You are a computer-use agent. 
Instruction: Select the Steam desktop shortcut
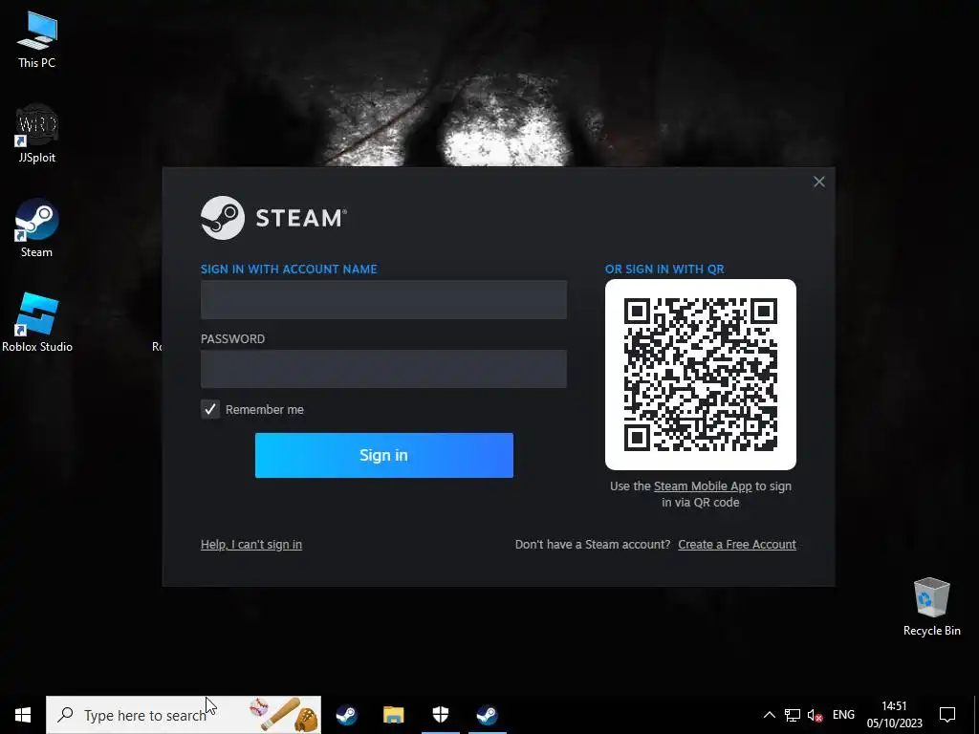pyautogui.click(x=37, y=227)
